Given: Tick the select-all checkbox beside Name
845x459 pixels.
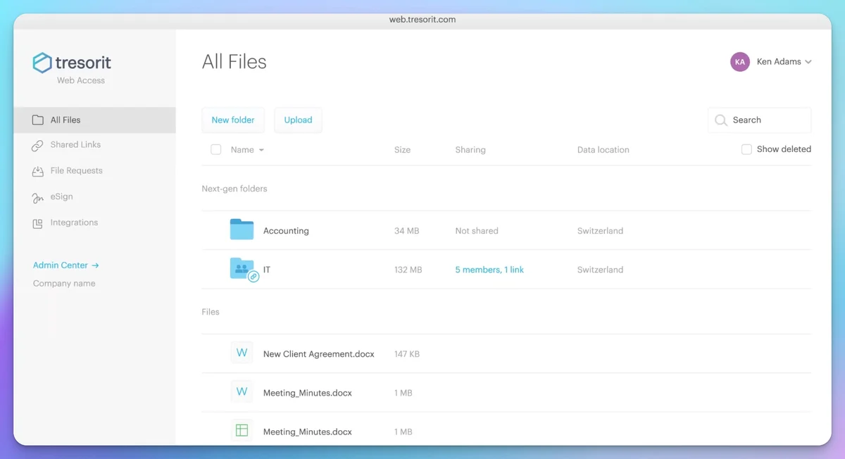Looking at the screenshot, I should pyautogui.click(x=216, y=150).
